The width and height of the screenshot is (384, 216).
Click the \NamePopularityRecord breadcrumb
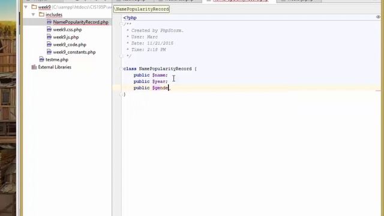click(x=142, y=9)
